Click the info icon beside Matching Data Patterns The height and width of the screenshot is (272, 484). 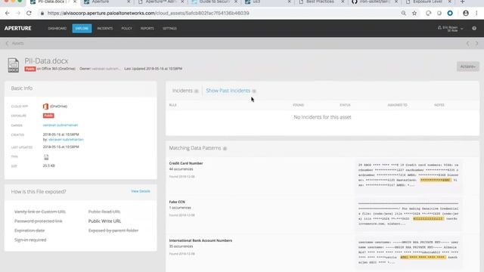point(225,149)
